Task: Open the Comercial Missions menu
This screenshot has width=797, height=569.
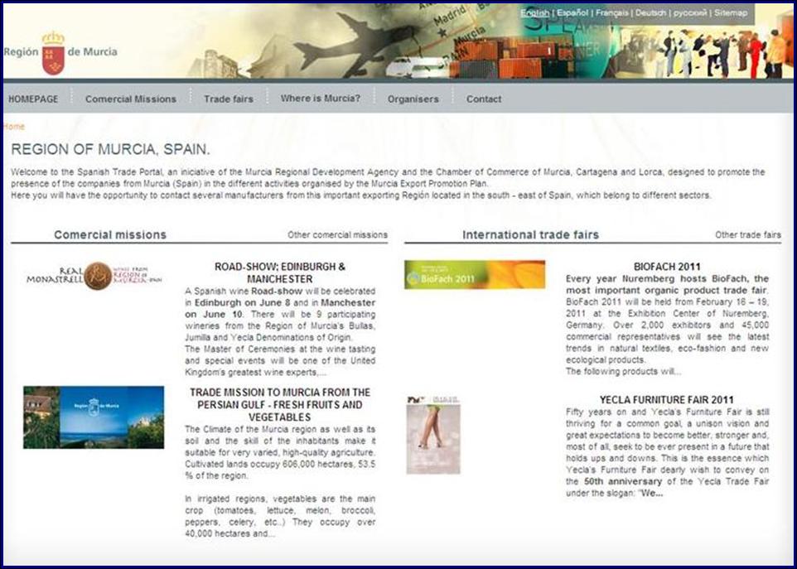Action: point(131,99)
